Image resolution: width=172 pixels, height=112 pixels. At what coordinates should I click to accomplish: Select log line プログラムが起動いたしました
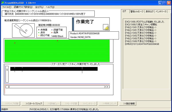click(x=144, y=22)
